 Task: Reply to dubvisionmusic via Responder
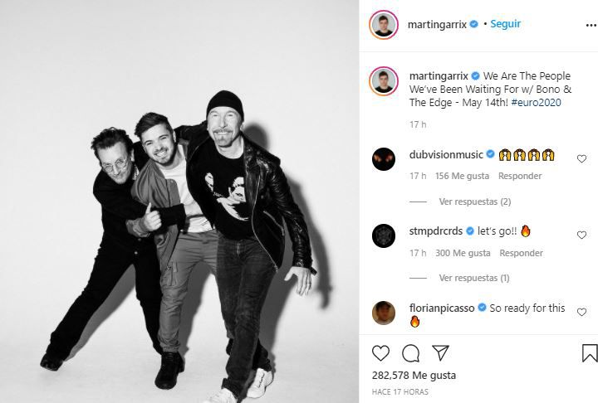point(520,176)
